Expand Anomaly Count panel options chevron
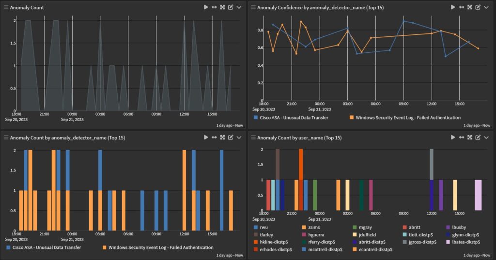Viewport: 496px width, 260px height. tap(239, 7)
